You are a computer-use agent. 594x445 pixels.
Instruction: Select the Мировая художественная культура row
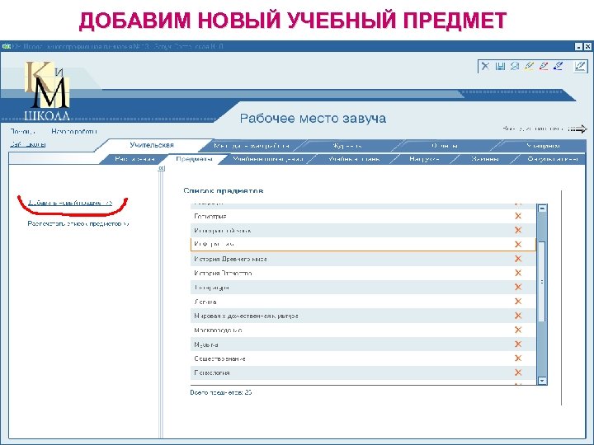point(363,316)
